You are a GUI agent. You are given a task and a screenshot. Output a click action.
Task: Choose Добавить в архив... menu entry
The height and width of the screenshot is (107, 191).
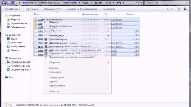coord(77,40)
